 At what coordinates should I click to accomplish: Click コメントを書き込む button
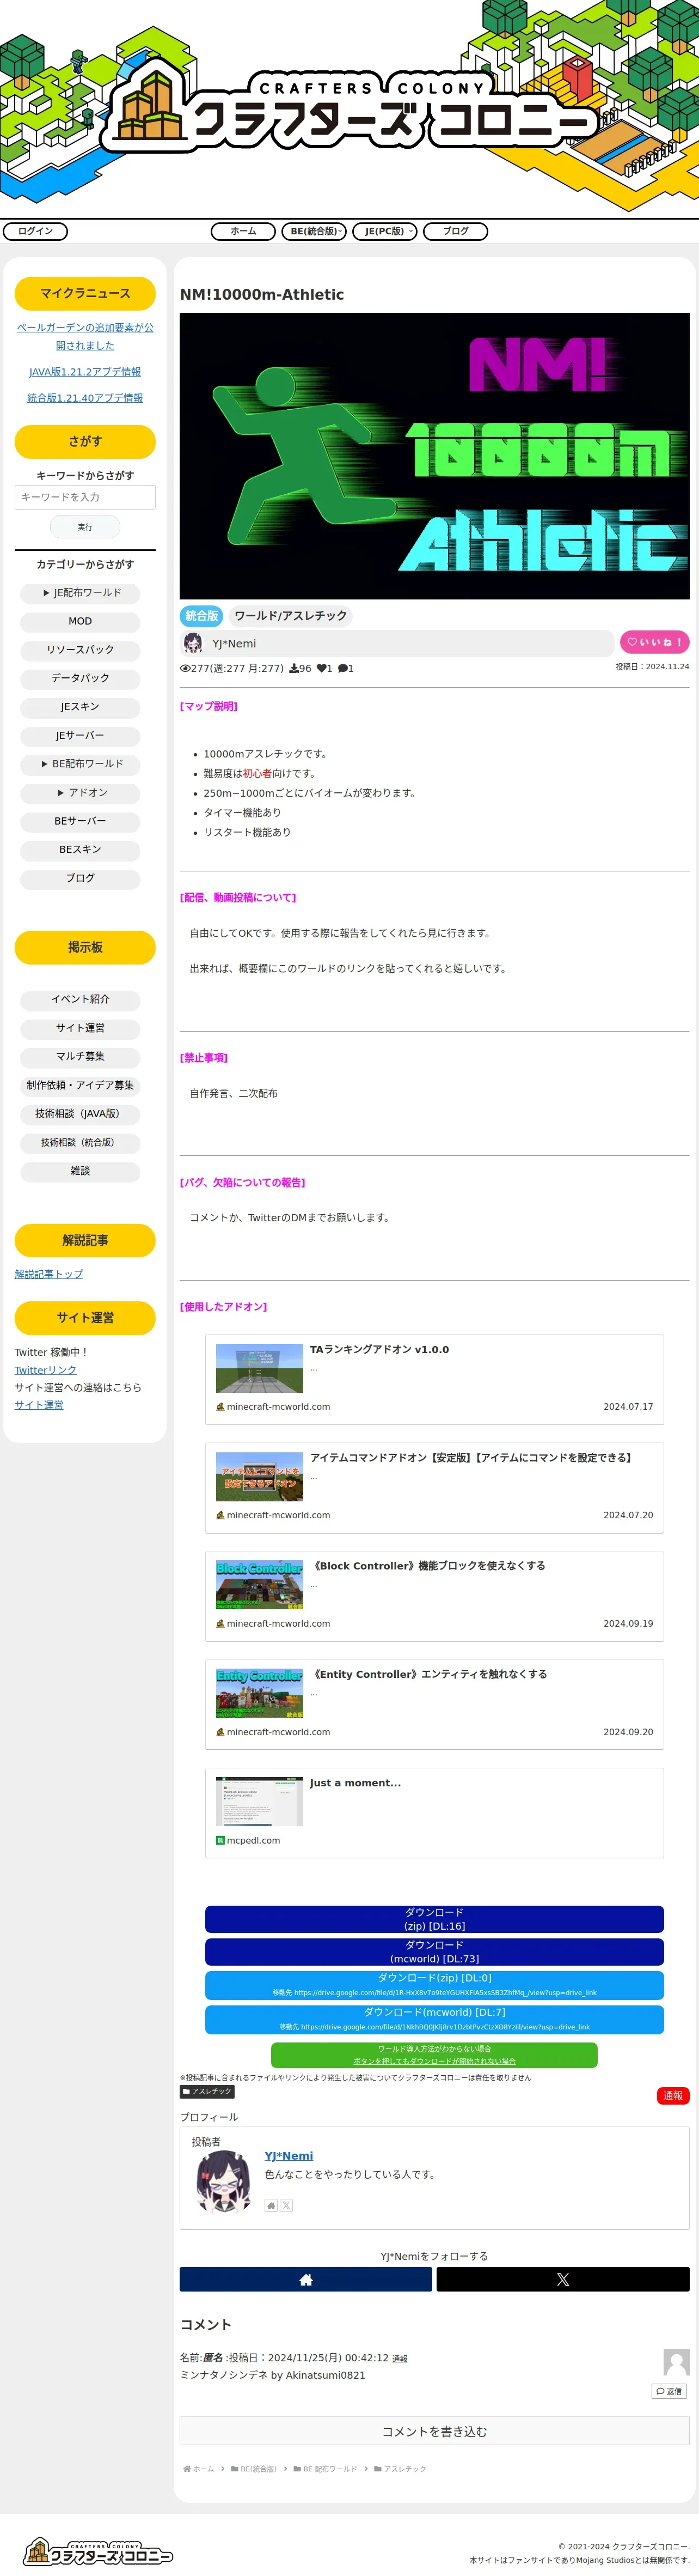click(x=434, y=2431)
